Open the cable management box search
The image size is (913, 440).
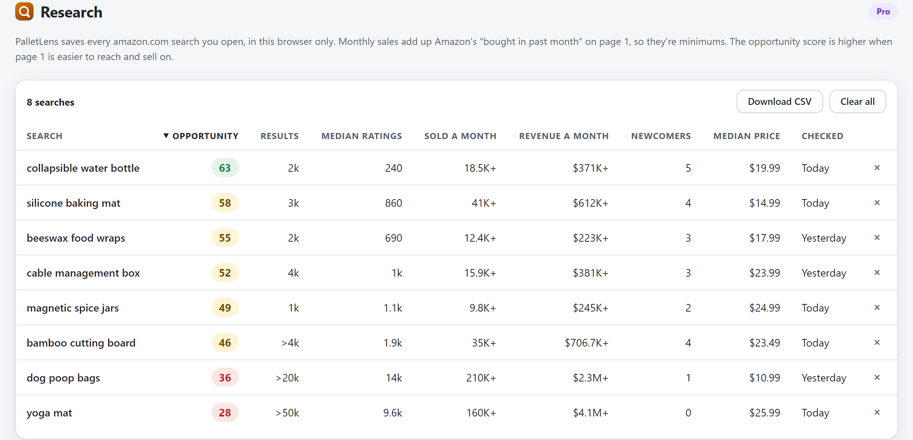(x=83, y=273)
